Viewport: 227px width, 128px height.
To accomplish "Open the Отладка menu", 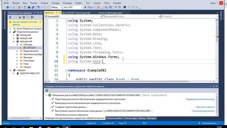I will 55,3.
